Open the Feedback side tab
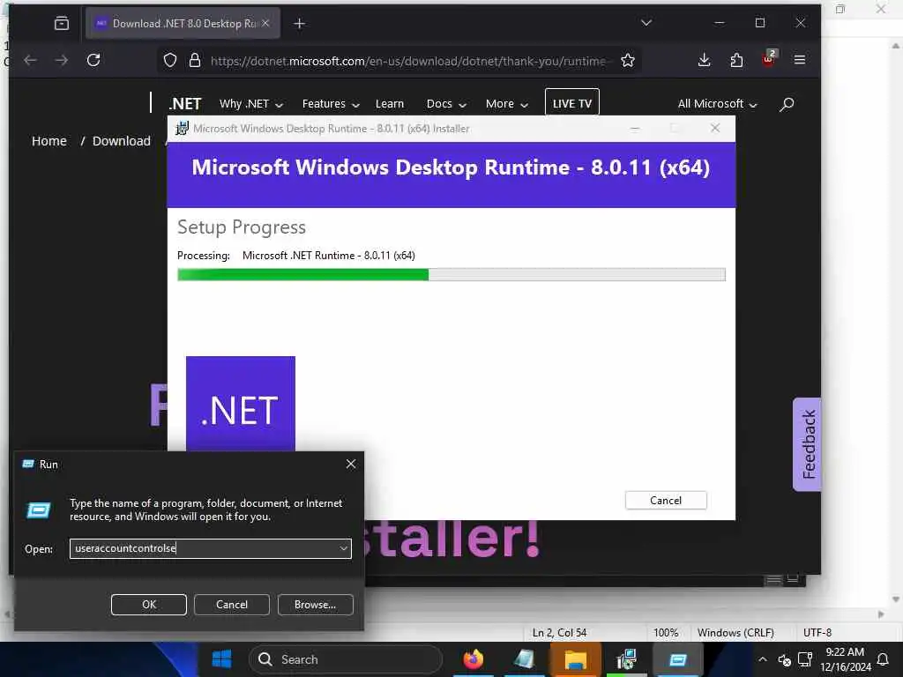 point(807,444)
